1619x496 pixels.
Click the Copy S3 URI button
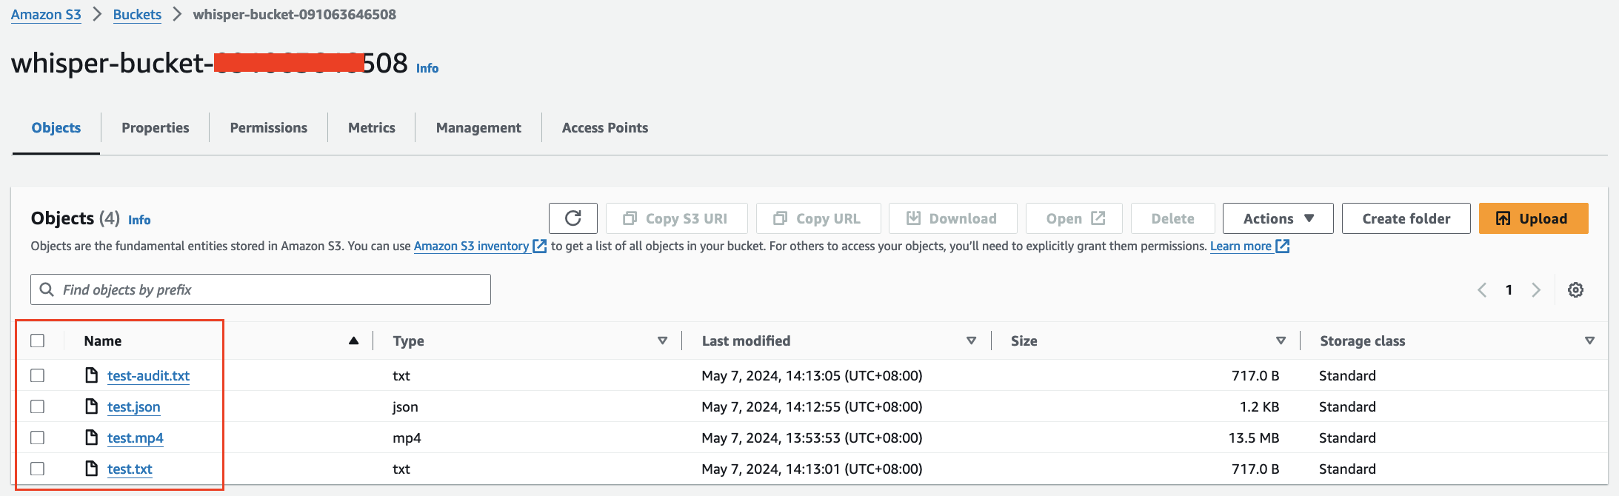pos(676,218)
